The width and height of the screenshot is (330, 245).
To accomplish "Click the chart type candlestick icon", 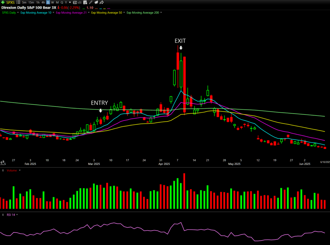I will coord(75,2).
